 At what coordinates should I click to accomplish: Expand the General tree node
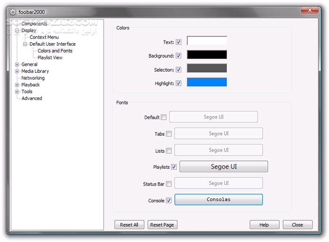pos(17,64)
